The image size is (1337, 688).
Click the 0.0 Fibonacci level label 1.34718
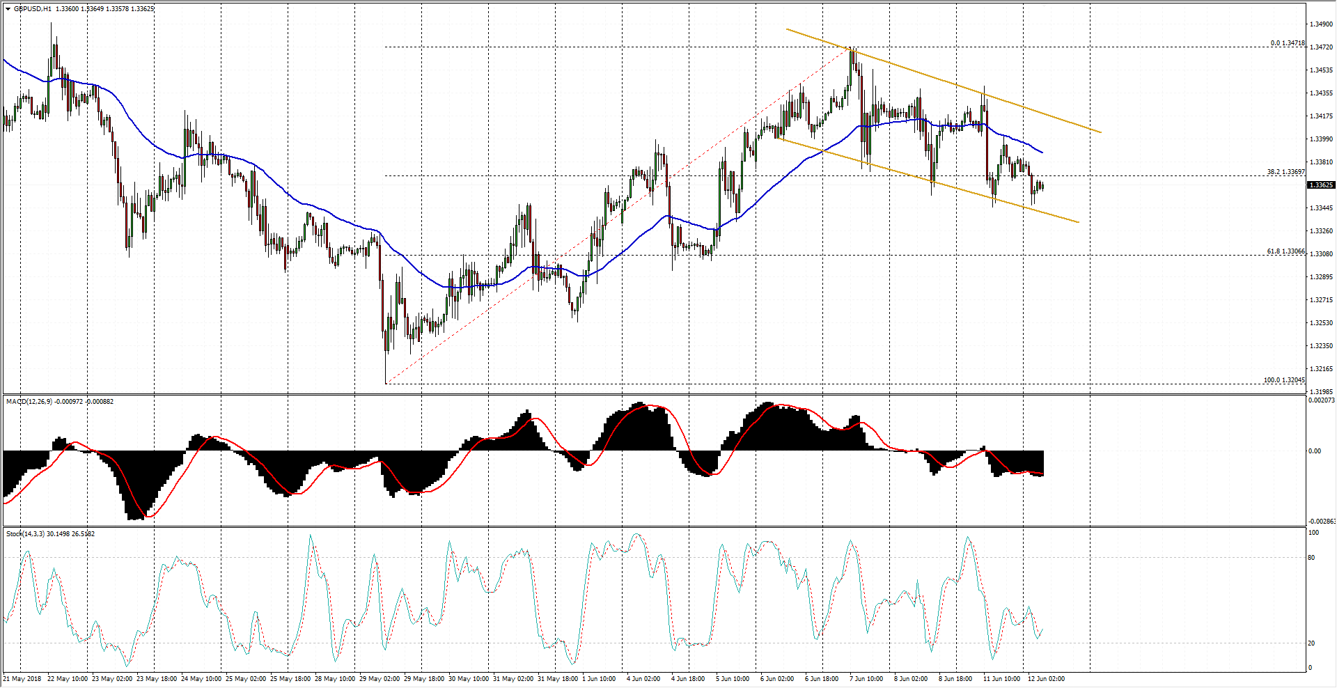point(1287,43)
